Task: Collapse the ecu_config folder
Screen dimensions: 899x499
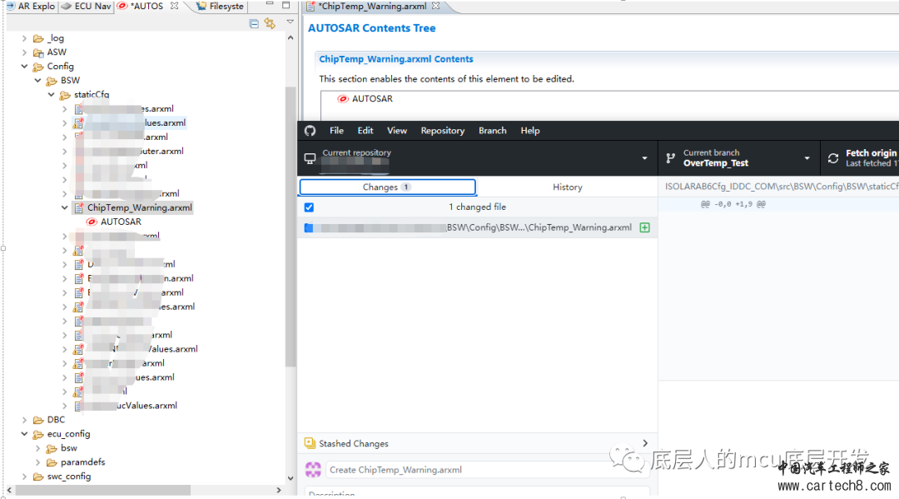Action: click(24, 434)
